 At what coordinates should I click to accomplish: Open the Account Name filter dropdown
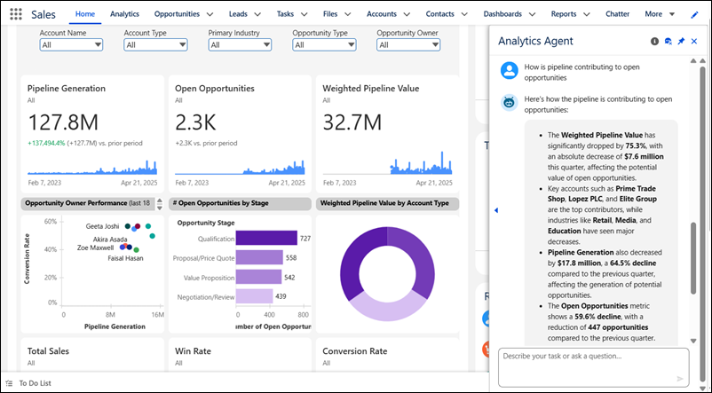(x=71, y=45)
